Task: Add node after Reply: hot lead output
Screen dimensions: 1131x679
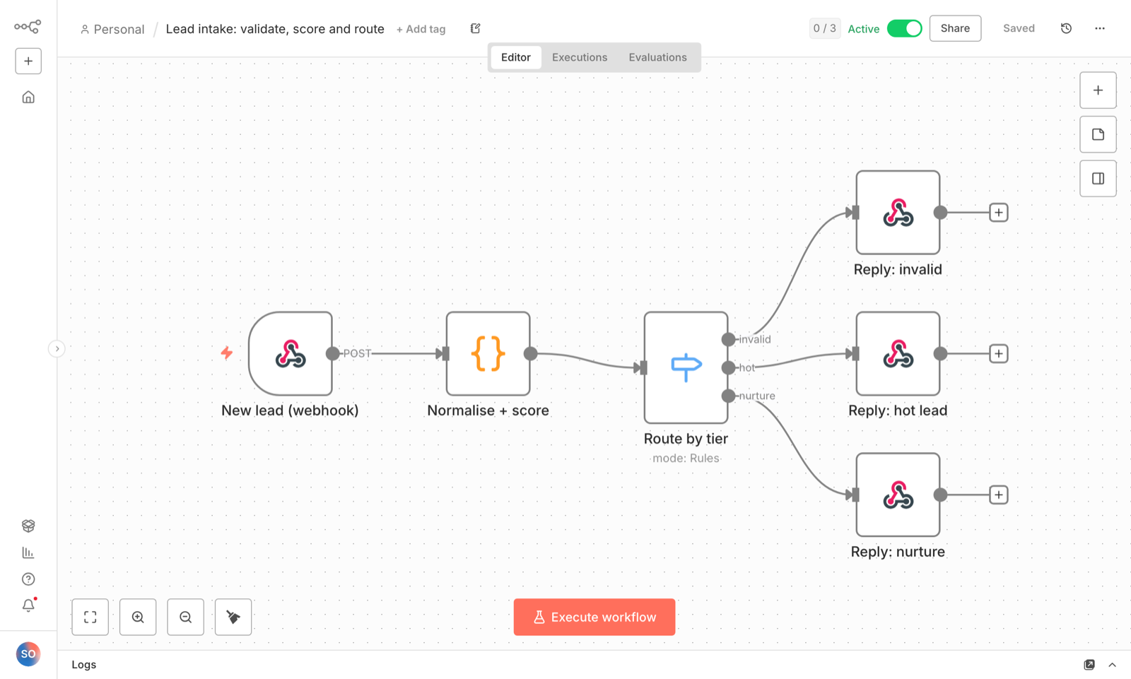Action: click(999, 353)
